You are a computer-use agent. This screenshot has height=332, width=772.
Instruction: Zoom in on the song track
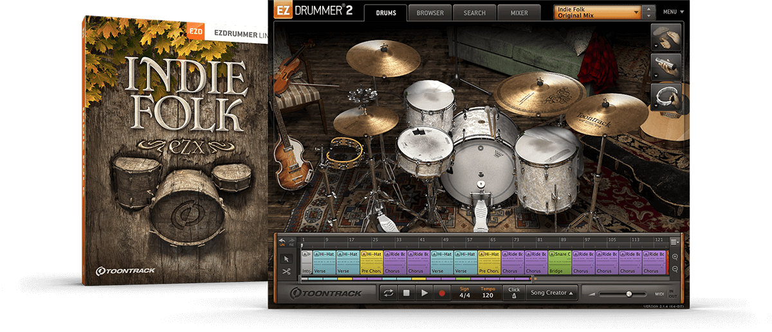674,256
